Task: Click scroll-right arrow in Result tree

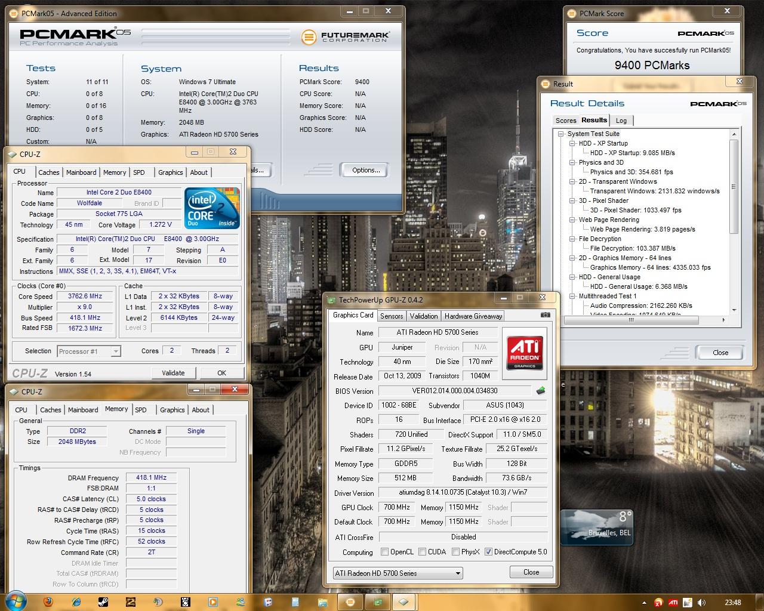Action: [724, 320]
